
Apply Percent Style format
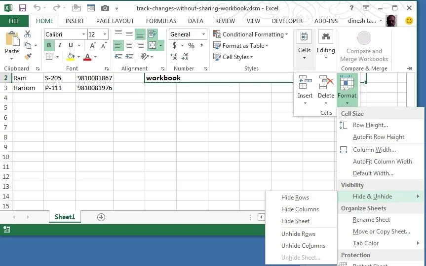point(191,45)
